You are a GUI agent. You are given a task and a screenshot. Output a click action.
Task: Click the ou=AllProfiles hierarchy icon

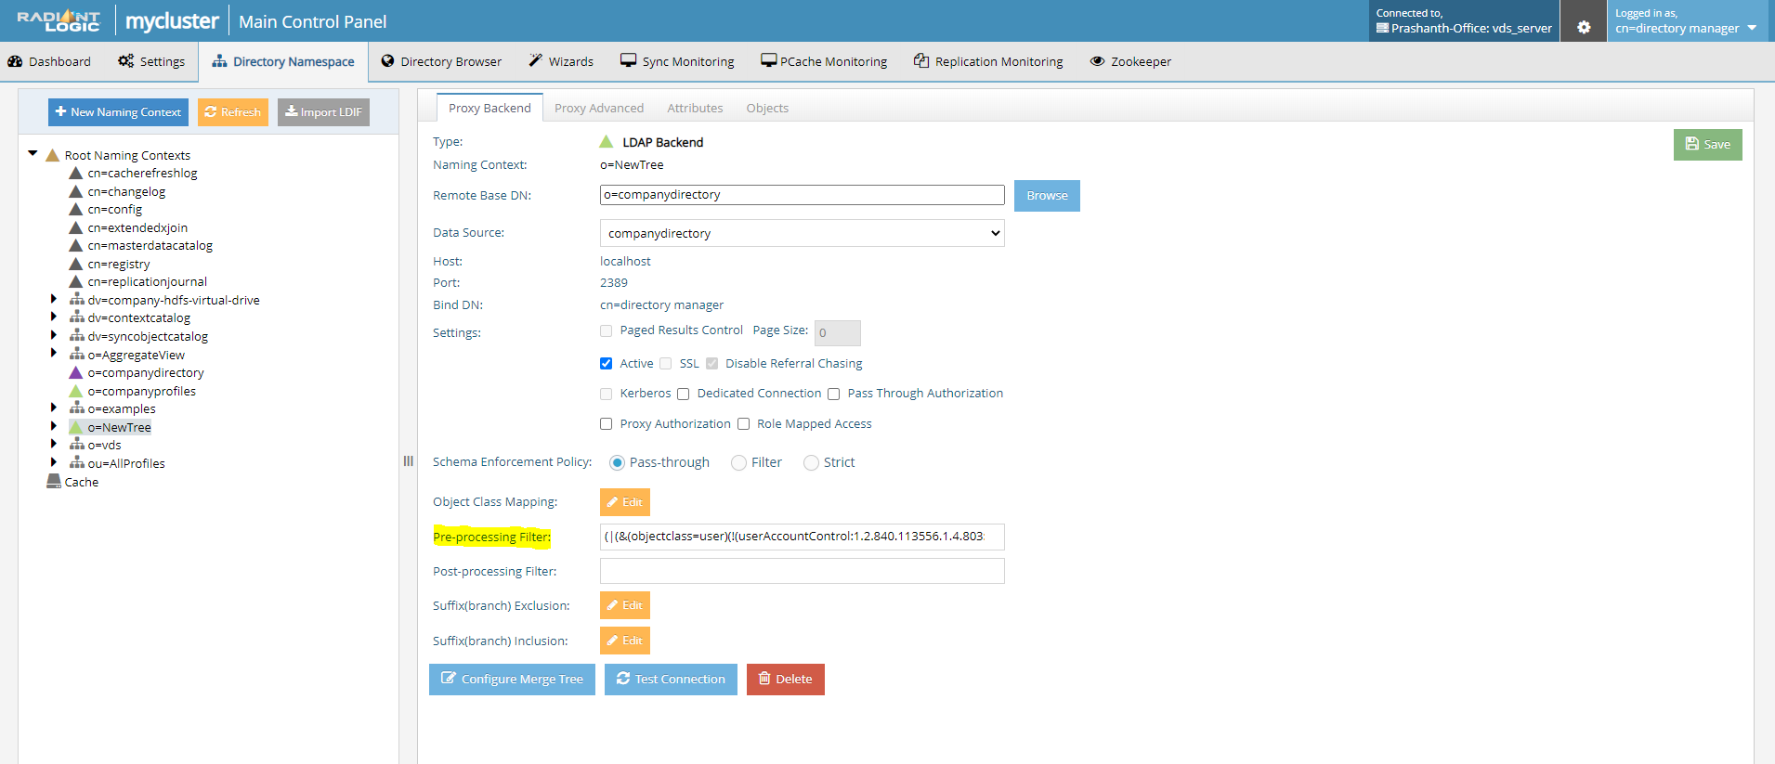(77, 463)
